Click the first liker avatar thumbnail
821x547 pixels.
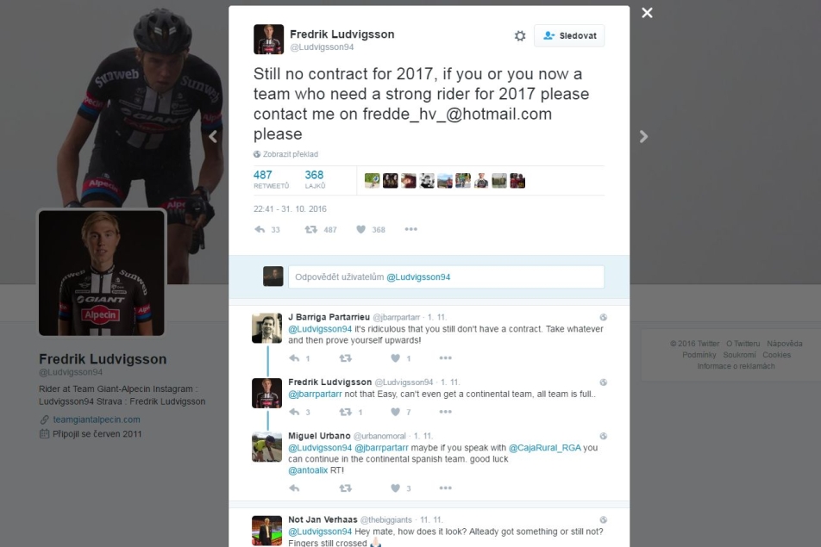pos(373,181)
